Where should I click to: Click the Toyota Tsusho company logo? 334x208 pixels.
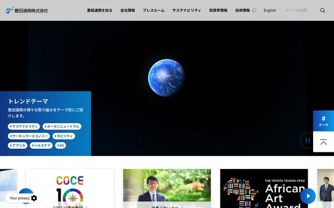[27, 10]
